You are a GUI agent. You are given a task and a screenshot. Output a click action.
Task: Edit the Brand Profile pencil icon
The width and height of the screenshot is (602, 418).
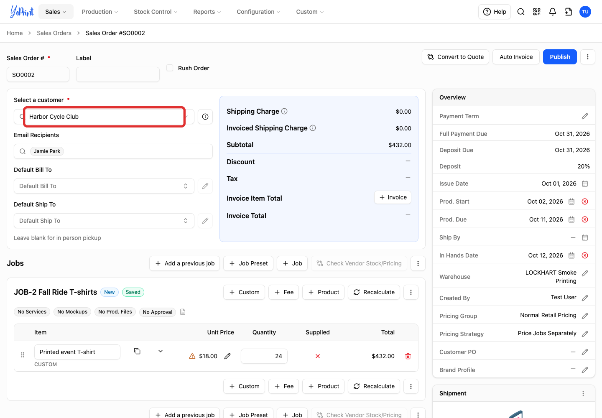click(585, 370)
